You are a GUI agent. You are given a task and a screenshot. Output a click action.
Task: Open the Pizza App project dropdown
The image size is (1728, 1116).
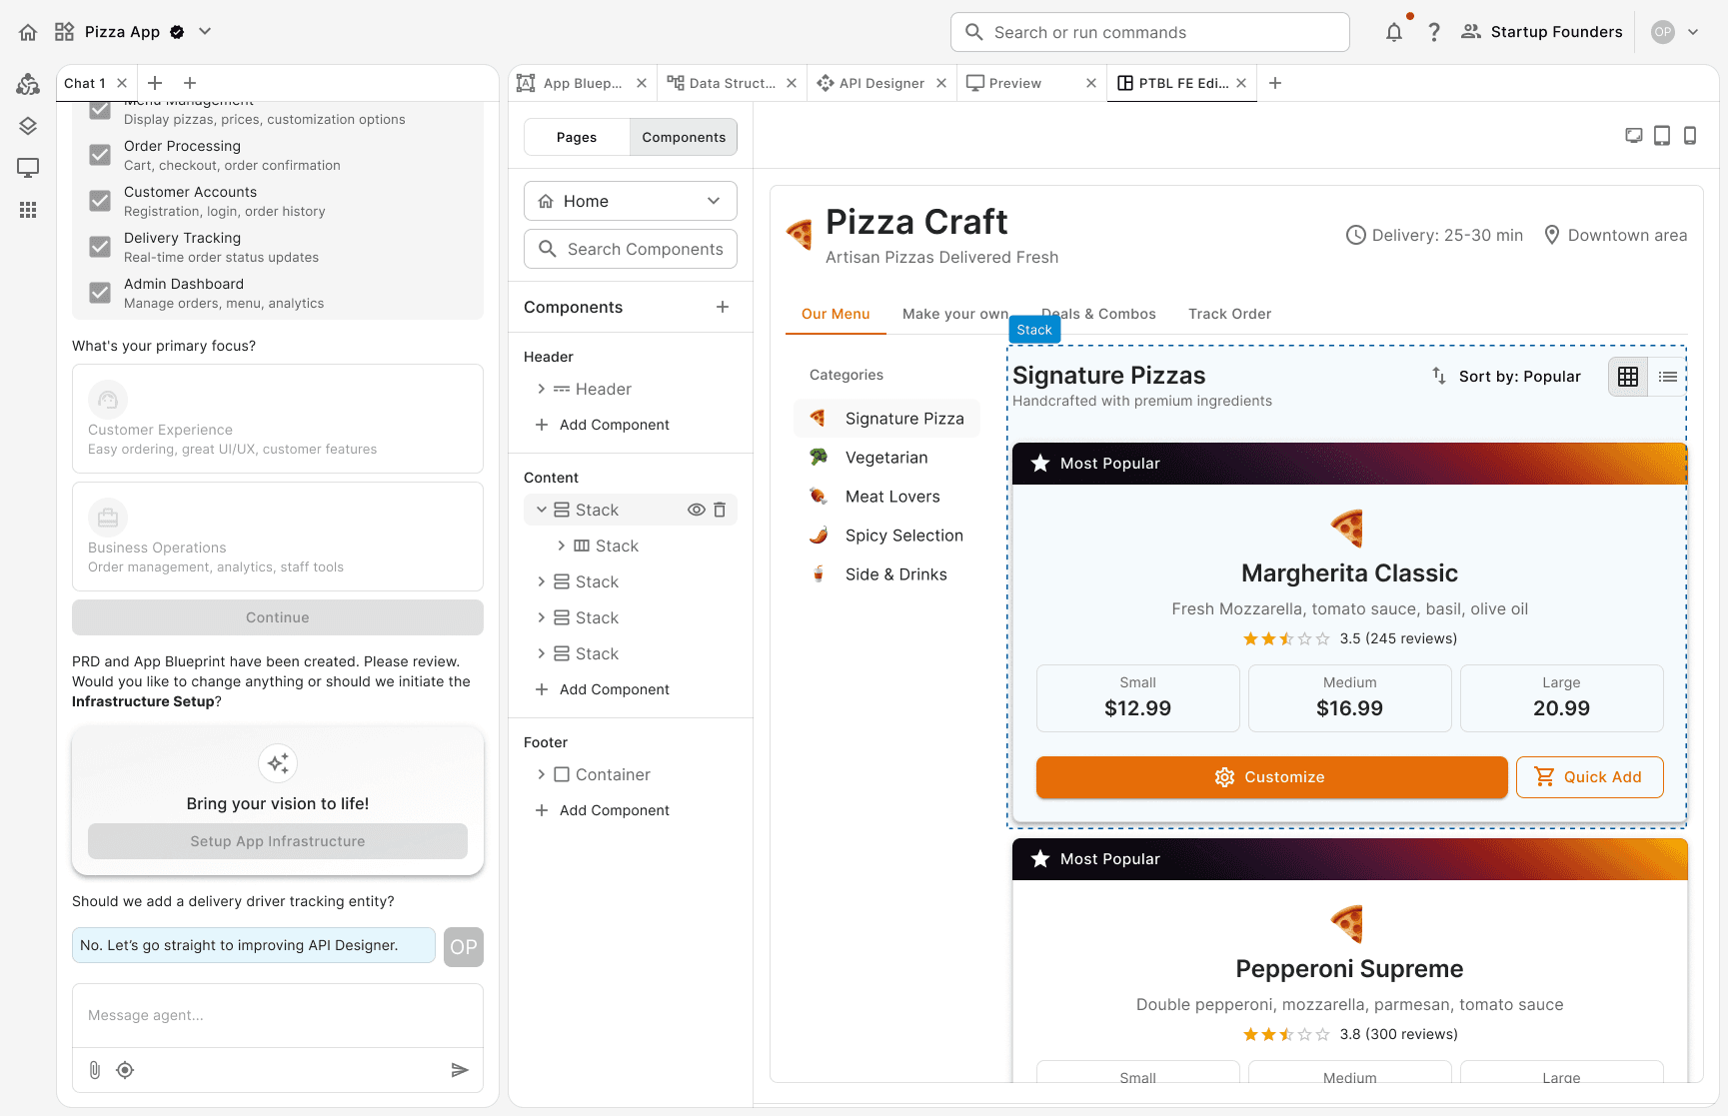point(205,32)
